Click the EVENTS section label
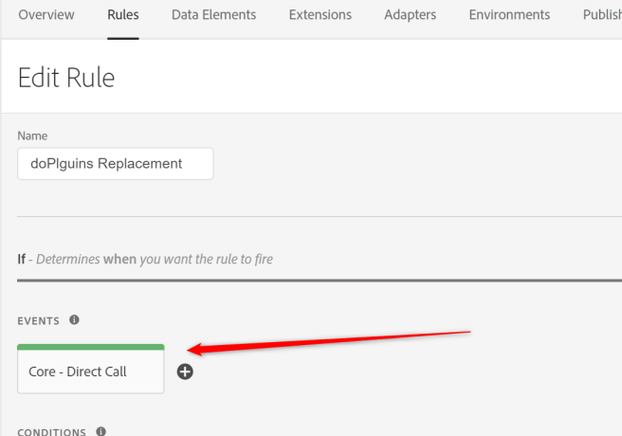The height and width of the screenshot is (436, 622). pos(39,320)
